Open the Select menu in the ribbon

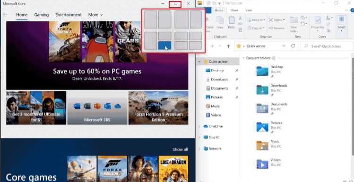click(341, 24)
